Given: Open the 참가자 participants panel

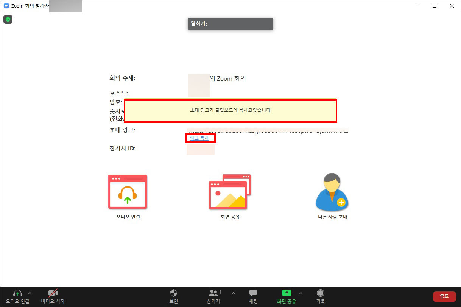Looking at the screenshot, I should point(214,296).
